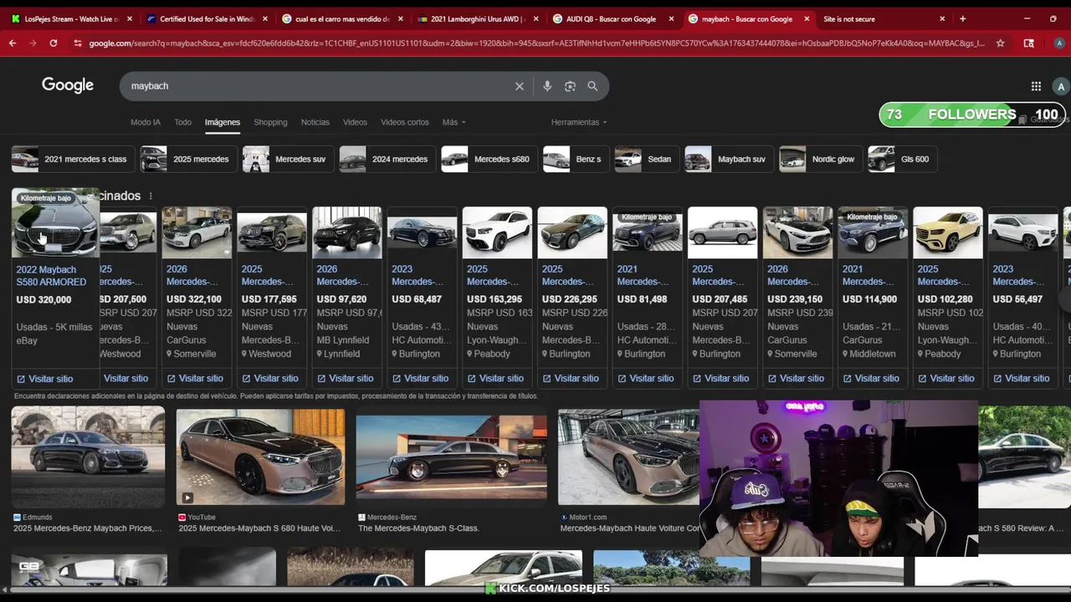The width and height of the screenshot is (1071, 602).
Task: Clear the maybach search text
Action: click(520, 86)
